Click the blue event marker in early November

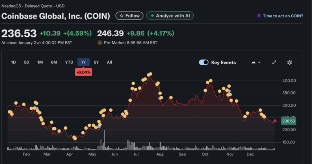(229, 91)
